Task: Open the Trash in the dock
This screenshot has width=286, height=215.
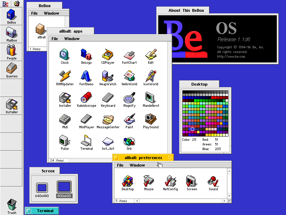Action: [x=12, y=205]
